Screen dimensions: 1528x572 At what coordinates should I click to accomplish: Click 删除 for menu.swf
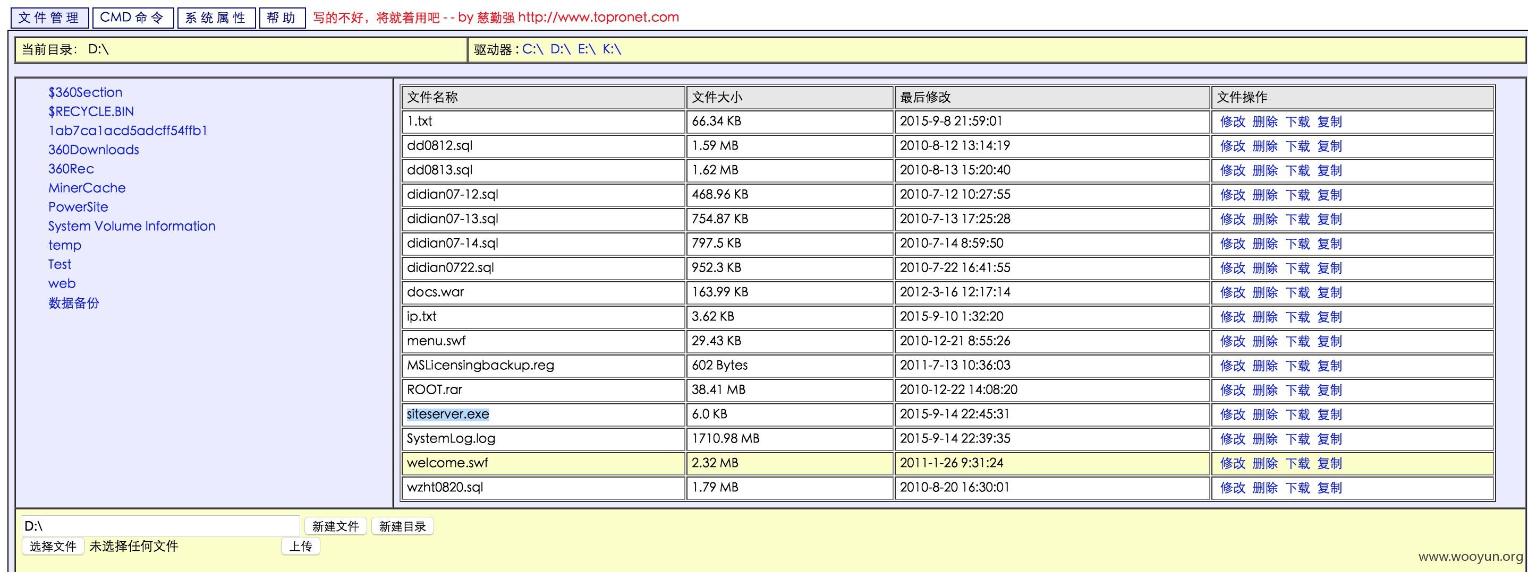point(1264,341)
